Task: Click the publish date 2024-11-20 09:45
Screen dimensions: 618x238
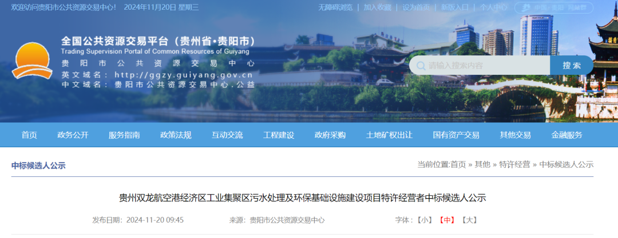Action: 155,220
